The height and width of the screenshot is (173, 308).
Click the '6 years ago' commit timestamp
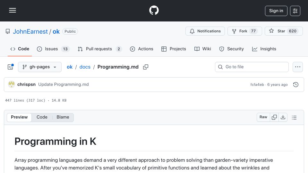pos(277,85)
